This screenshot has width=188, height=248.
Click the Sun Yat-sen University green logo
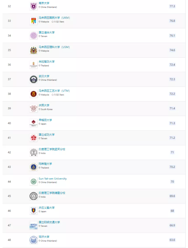click(34, 181)
